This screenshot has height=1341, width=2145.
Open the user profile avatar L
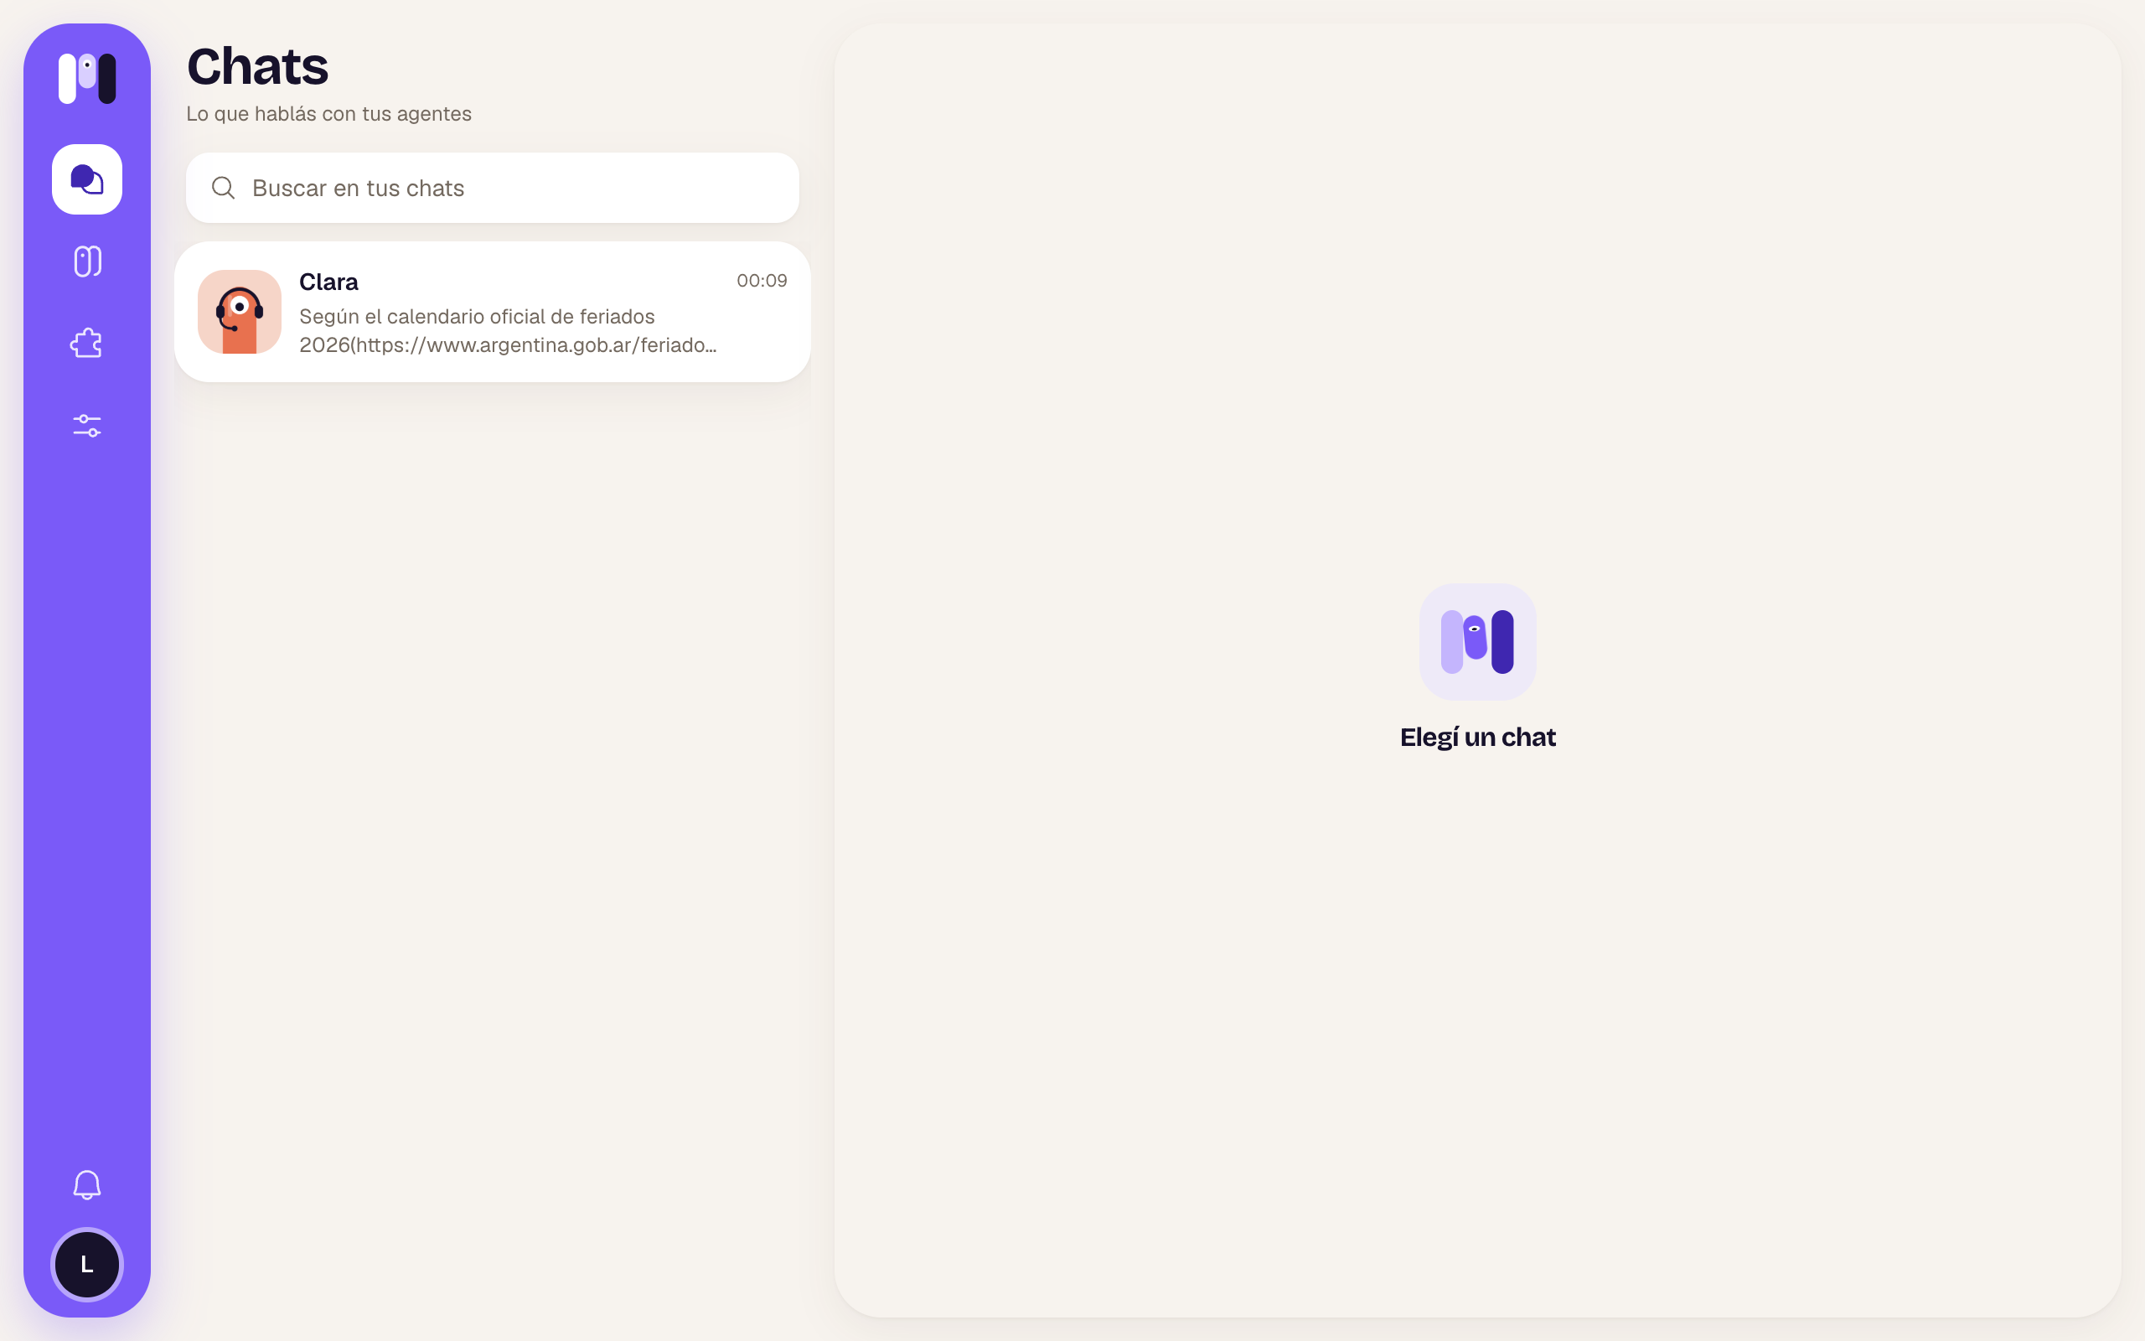click(x=87, y=1265)
